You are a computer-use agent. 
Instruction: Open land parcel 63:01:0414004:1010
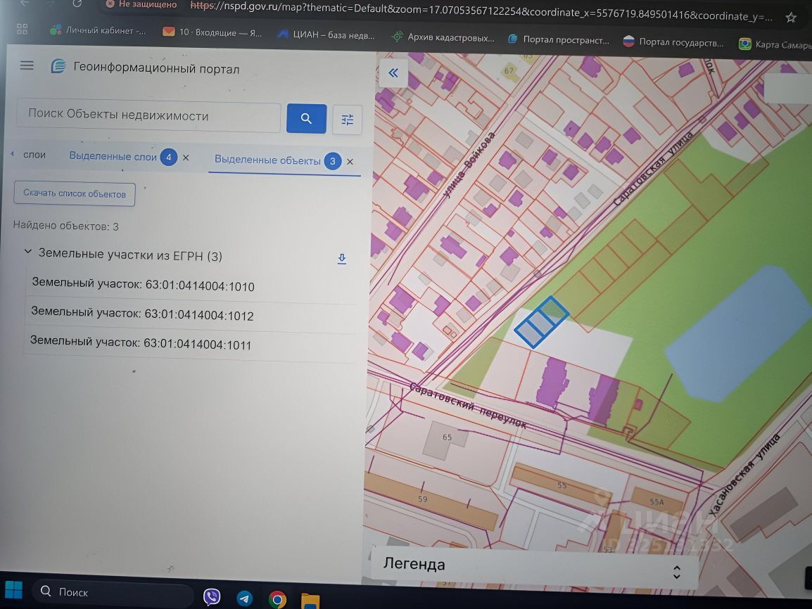143,285
